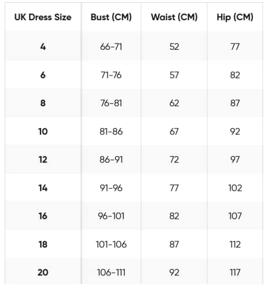The width and height of the screenshot is (268, 290).
Task: Click the bust value 106-111
Action: [111, 273]
